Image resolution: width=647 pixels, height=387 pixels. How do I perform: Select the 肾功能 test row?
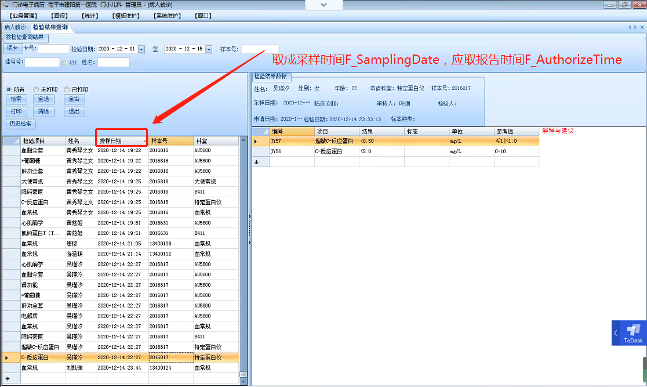coord(121,285)
